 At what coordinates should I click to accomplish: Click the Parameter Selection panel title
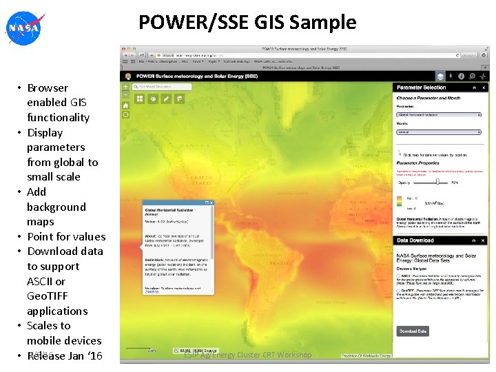(x=422, y=87)
